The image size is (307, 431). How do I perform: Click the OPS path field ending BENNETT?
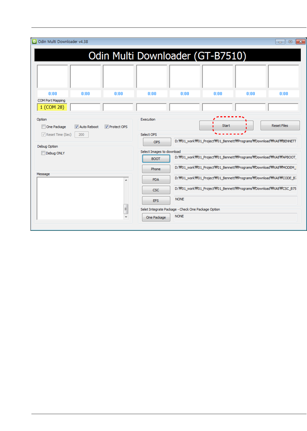coord(236,142)
